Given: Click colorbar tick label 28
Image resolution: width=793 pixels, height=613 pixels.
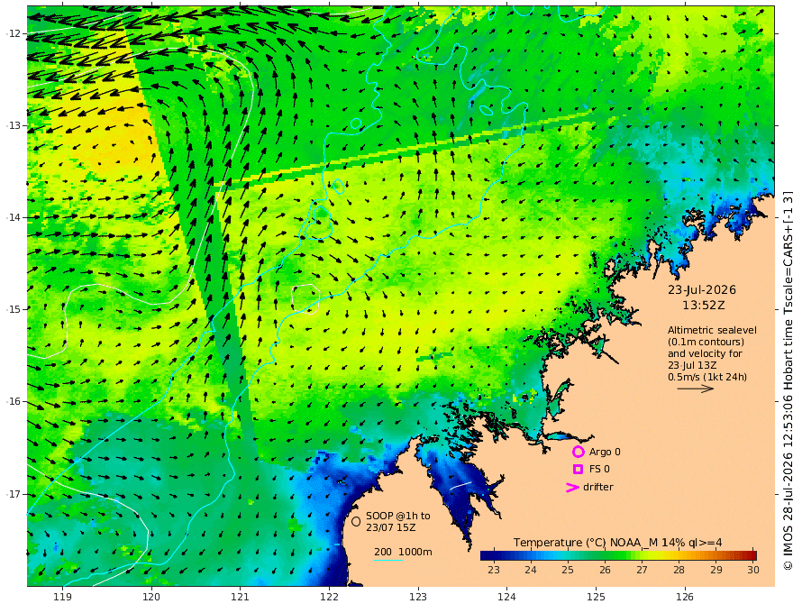Looking at the screenshot, I should click(679, 570).
